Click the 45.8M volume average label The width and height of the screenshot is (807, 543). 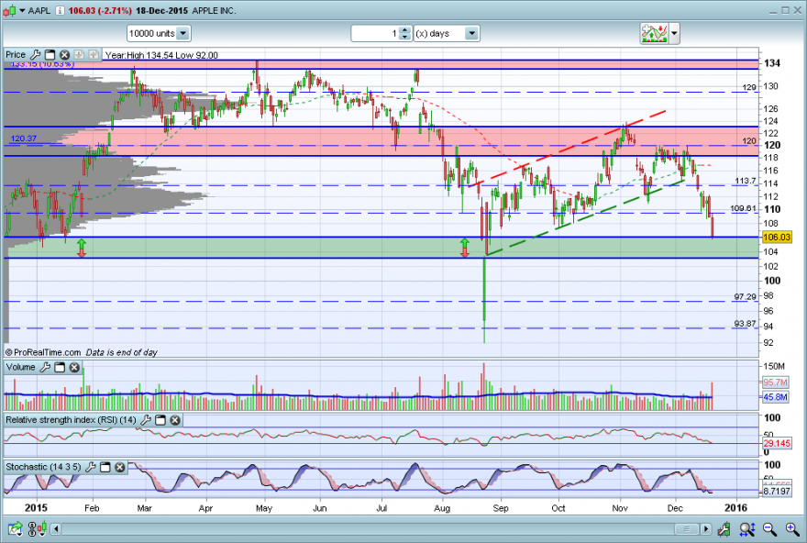[x=775, y=397]
